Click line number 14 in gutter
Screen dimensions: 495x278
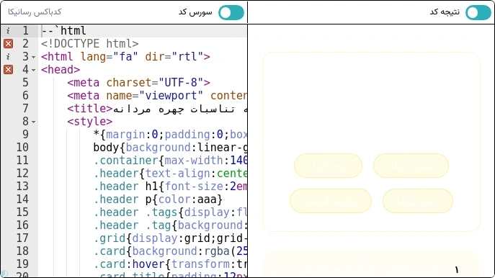pos(22,199)
